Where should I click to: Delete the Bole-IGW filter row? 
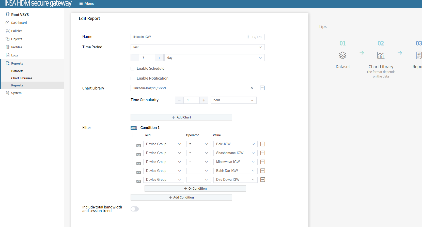(x=263, y=144)
